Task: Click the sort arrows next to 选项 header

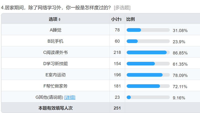Action: coord(59,19)
